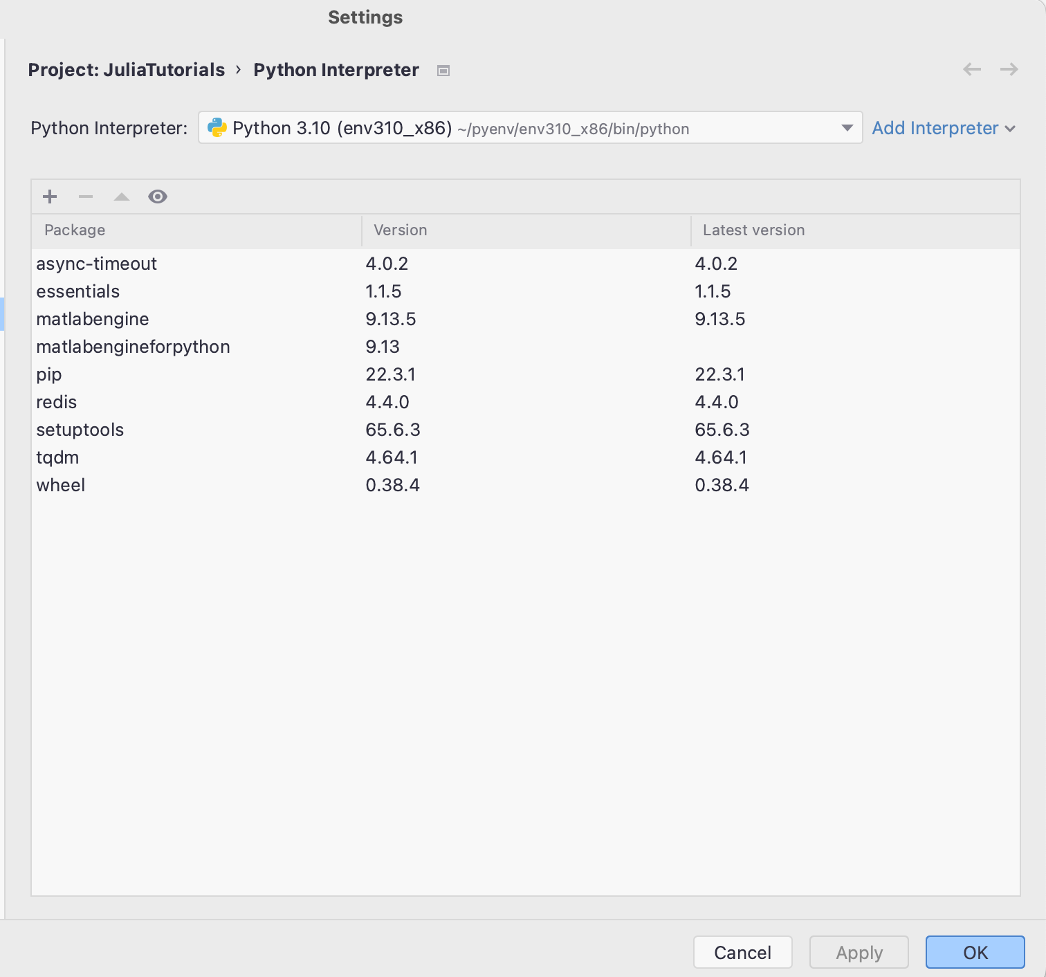
Task: Click the back navigation arrow
Action: 971,69
